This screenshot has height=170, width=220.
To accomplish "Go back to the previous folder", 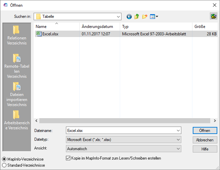I will pos(129,16).
